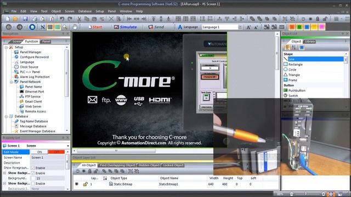Viewport: 351px width, 197px height.
Task: Delete selected object using the X icon
Action: coord(111,19)
